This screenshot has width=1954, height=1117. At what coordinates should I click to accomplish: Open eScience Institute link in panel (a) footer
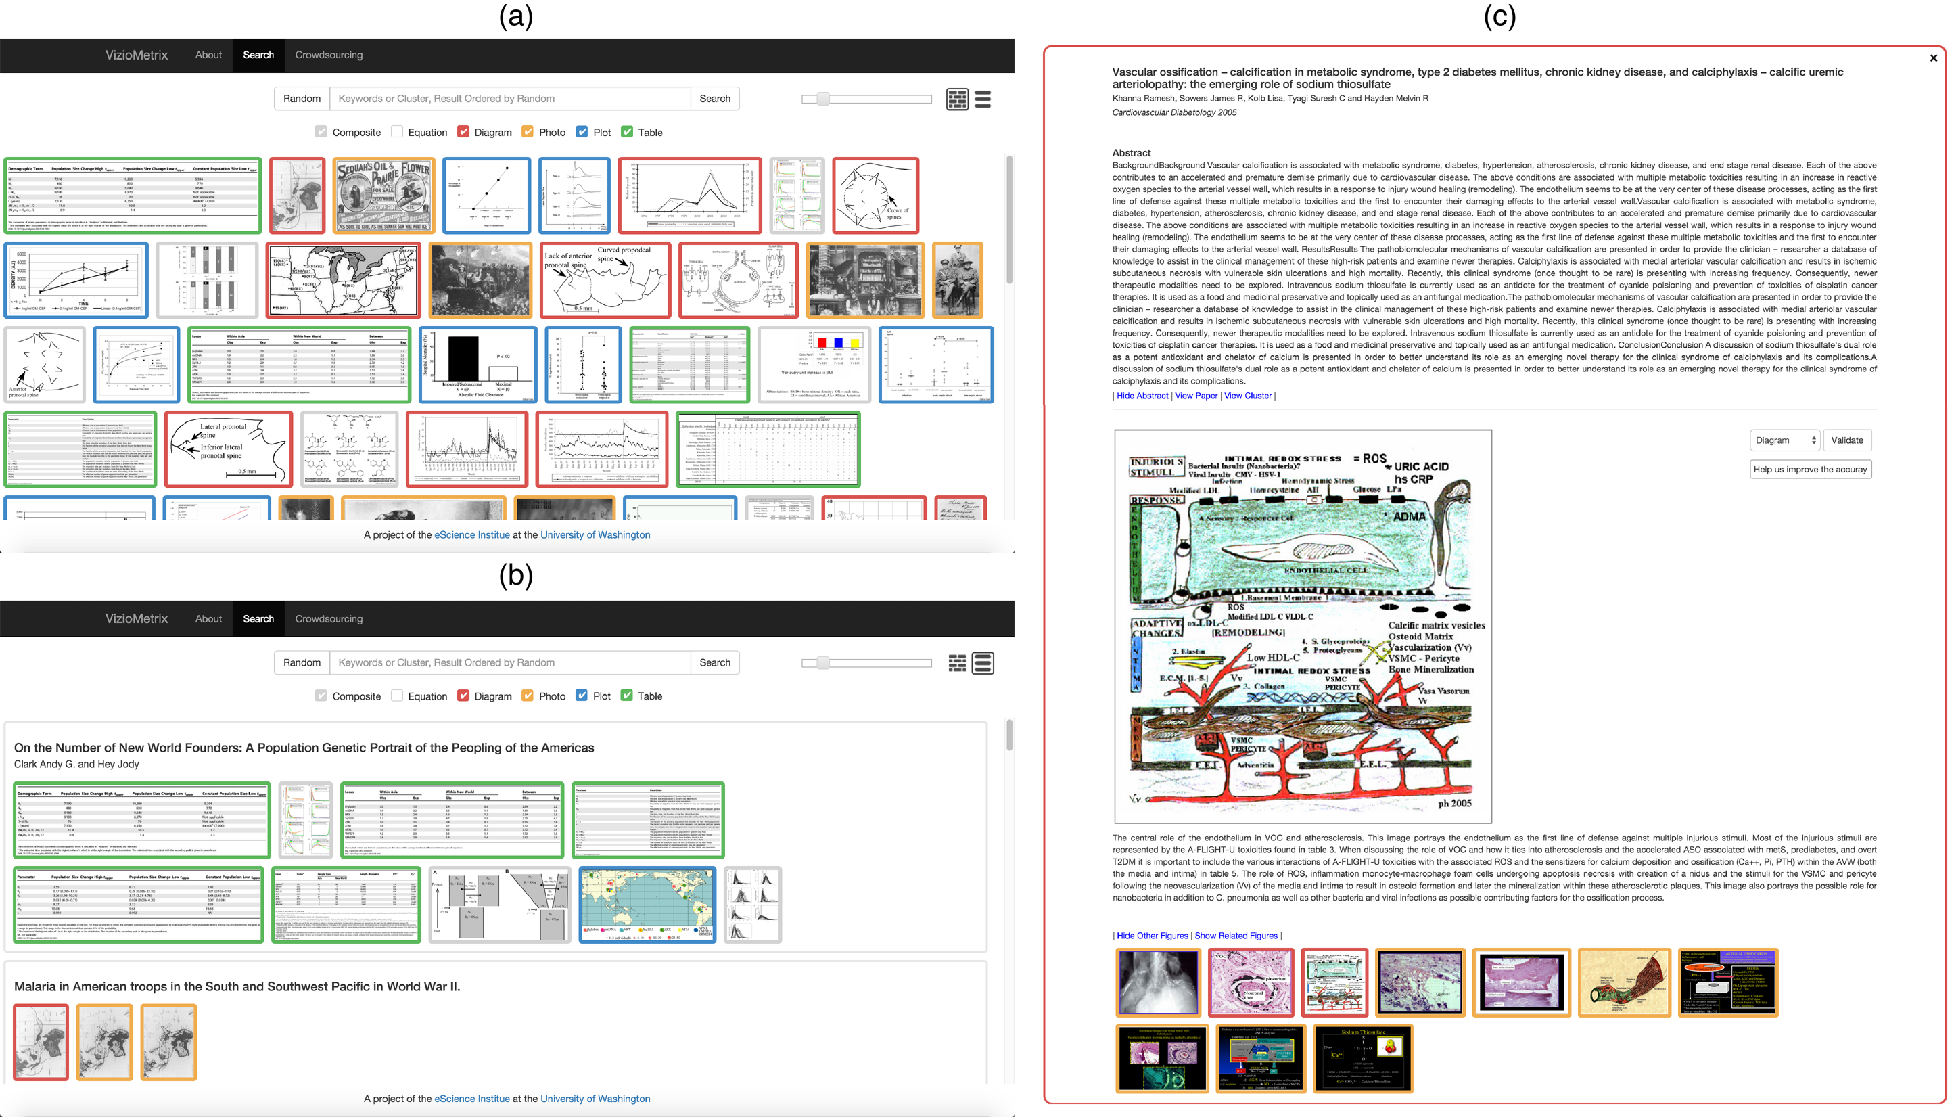click(x=471, y=535)
